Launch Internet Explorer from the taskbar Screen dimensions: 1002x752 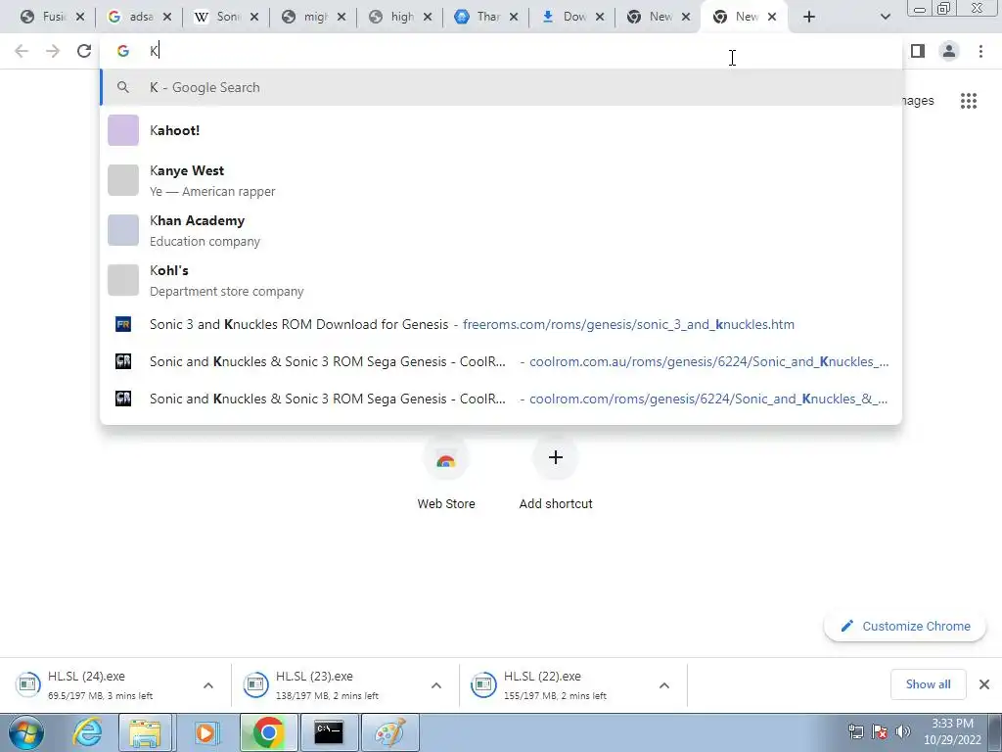87,732
